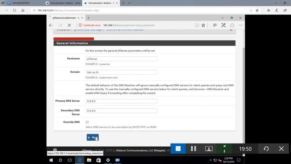This screenshot has width=291, height=164.
Task: Open Settings gear on taskbar
Action: click(x=108, y=160)
